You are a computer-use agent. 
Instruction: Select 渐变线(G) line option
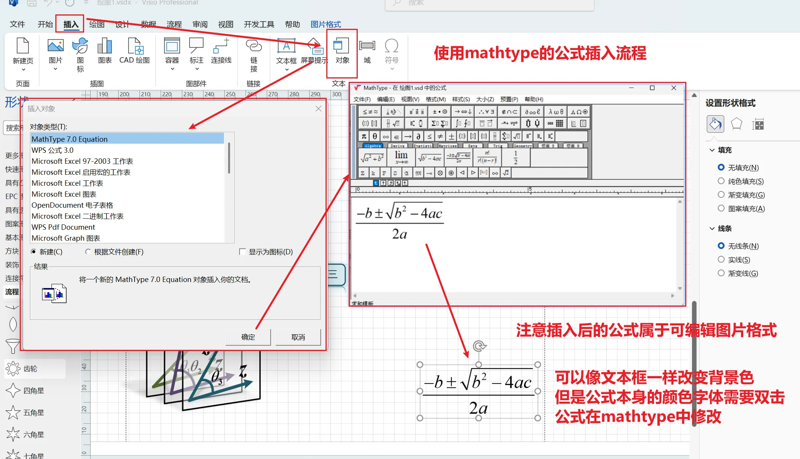721,273
